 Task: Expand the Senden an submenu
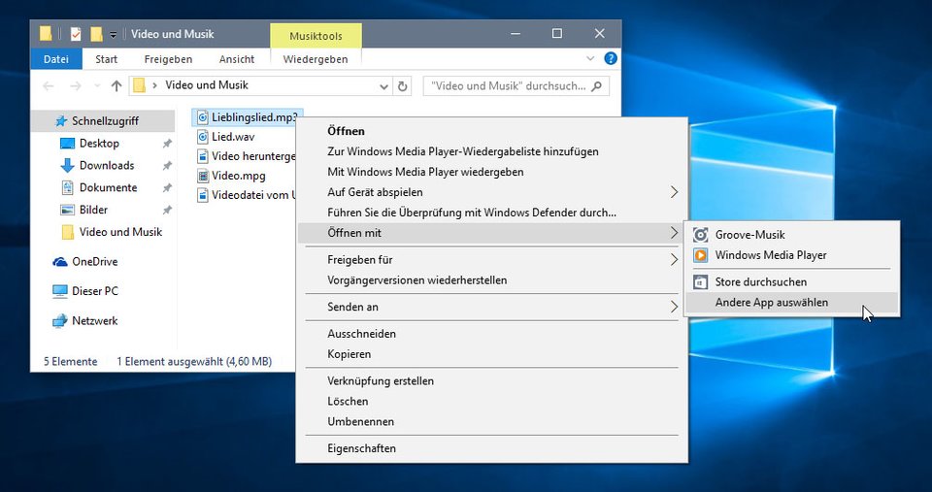[674, 308]
